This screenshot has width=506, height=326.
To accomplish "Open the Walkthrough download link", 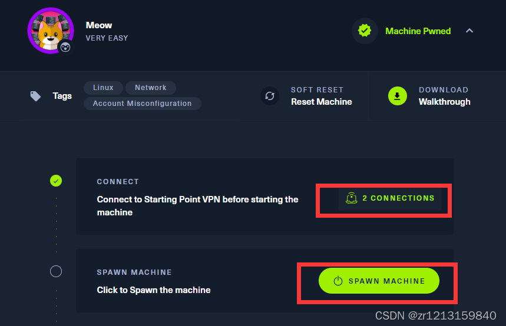I will [444, 102].
